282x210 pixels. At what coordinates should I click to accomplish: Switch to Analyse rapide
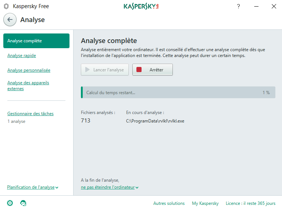tap(22, 56)
